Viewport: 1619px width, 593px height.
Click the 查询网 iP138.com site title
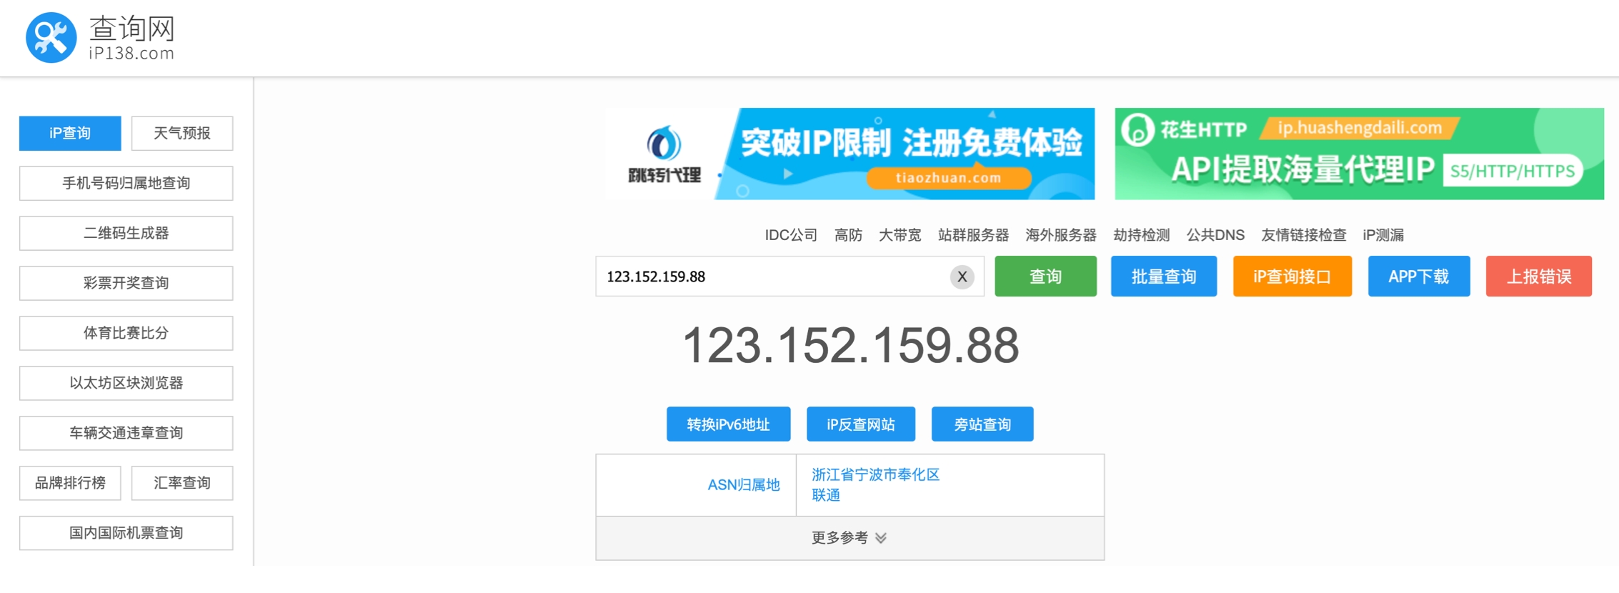pyautogui.click(x=131, y=38)
